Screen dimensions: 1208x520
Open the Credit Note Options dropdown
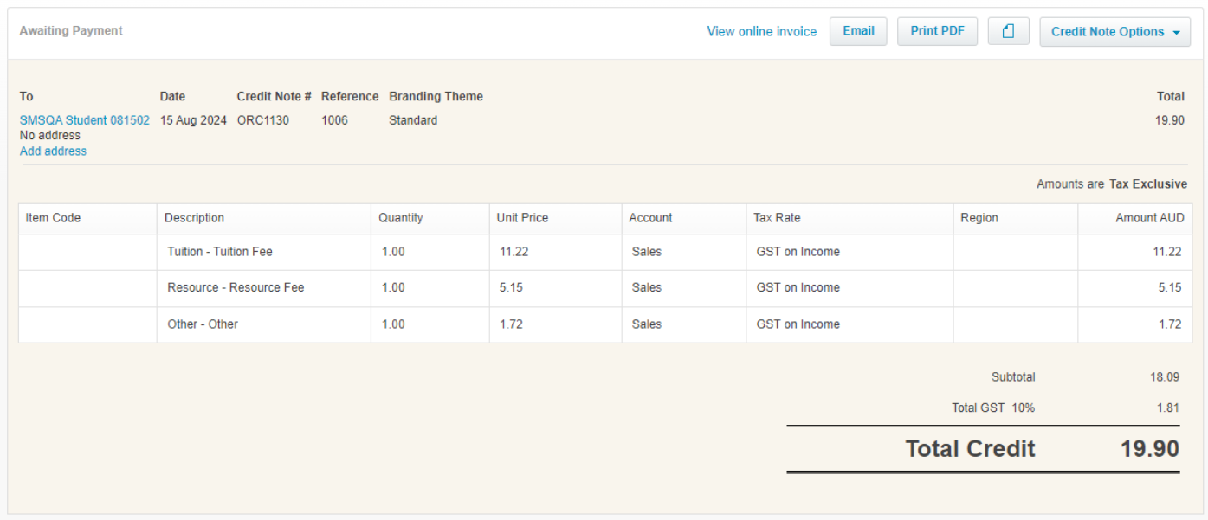(x=1114, y=31)
